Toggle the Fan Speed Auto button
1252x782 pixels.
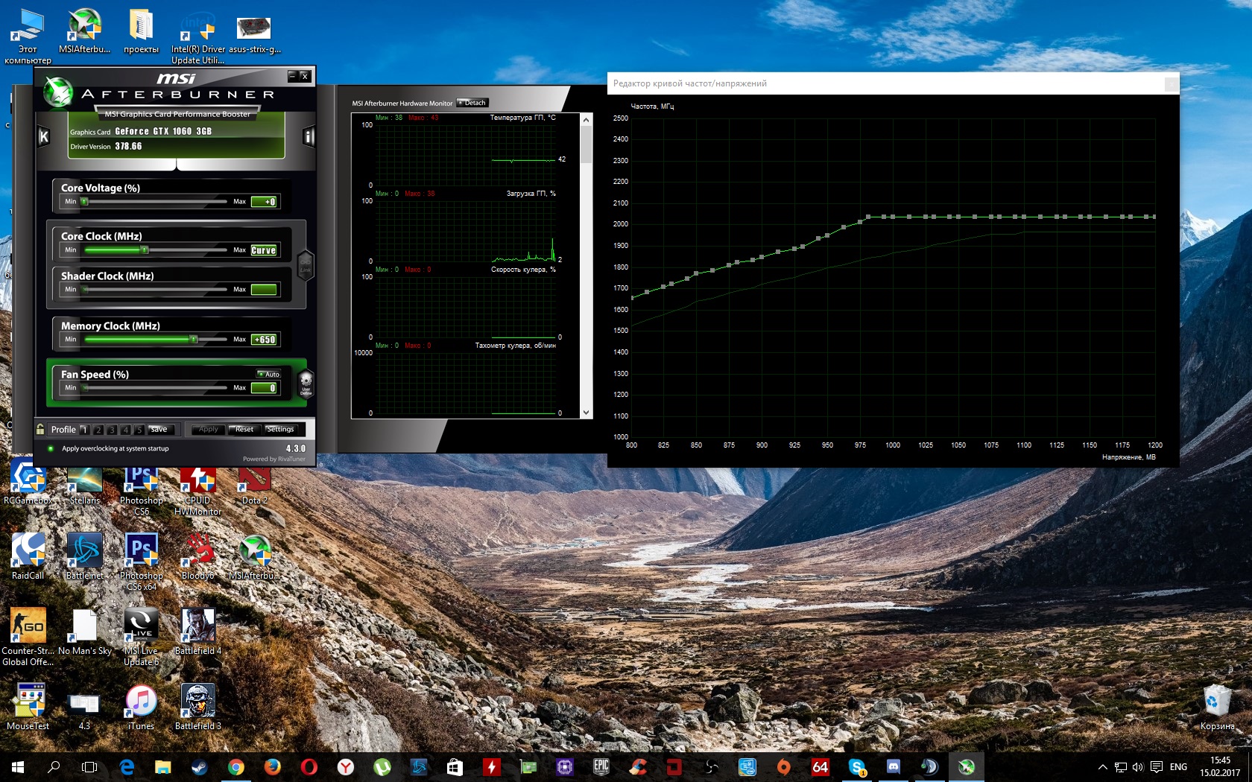pos(268,374)
